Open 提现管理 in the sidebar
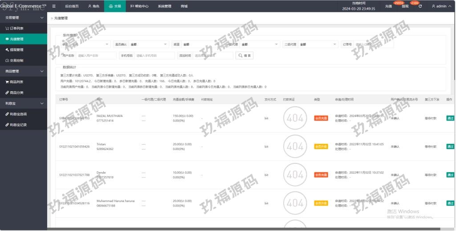The height and width of the screenshot is (231, 456). [x=17, y=49]
